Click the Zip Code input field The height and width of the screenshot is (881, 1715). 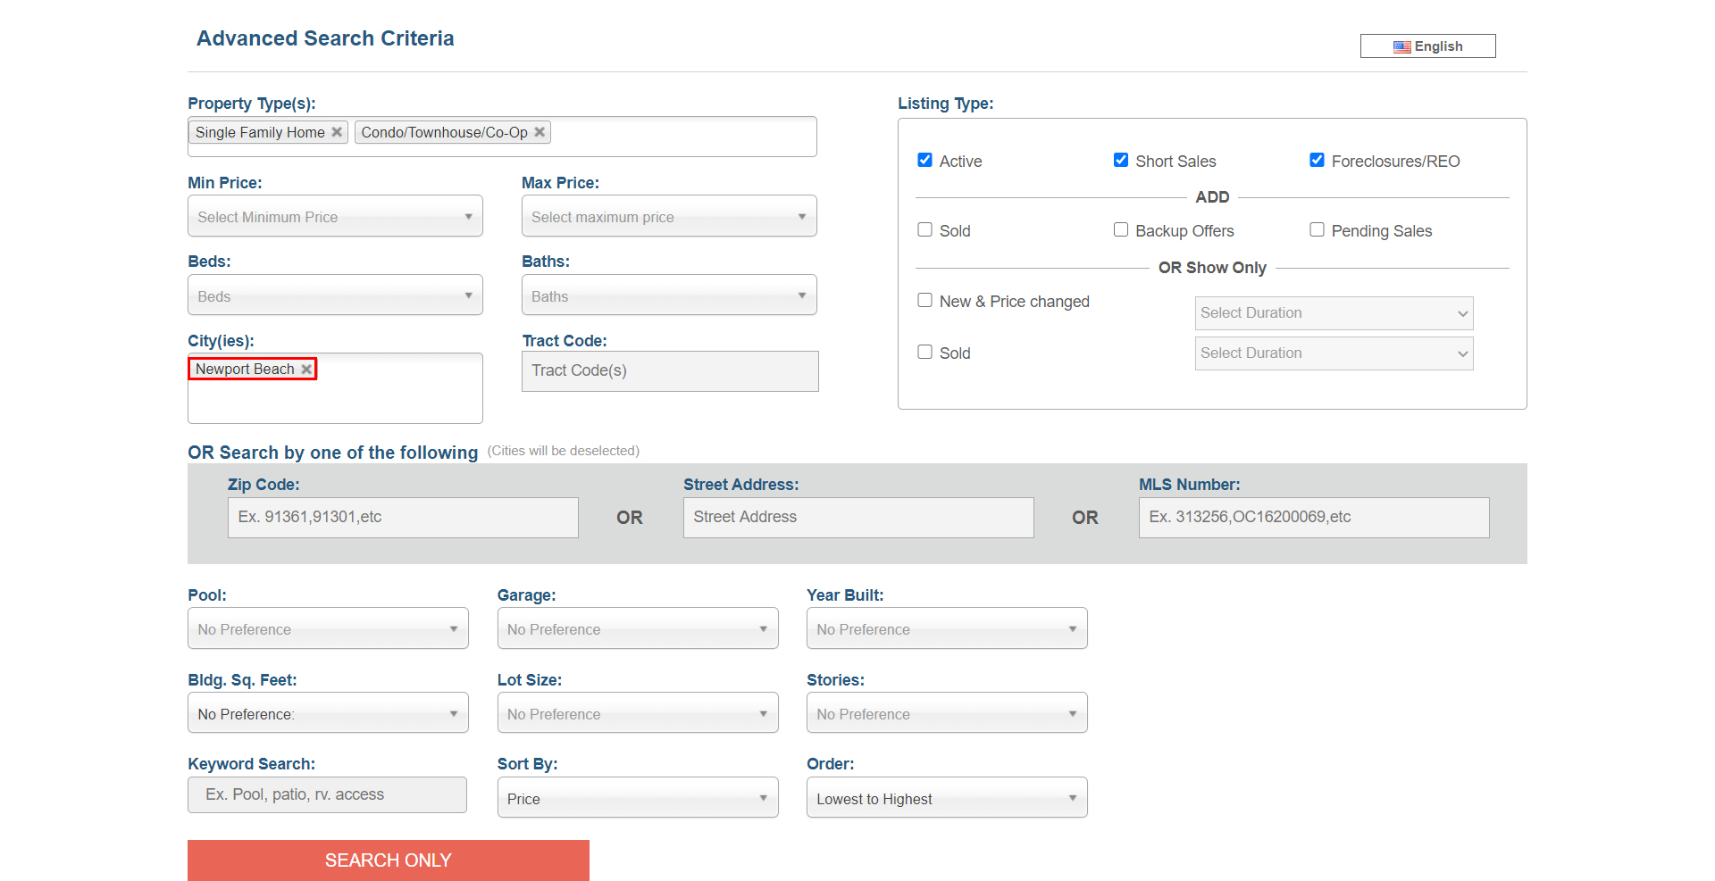coord(403,518)
